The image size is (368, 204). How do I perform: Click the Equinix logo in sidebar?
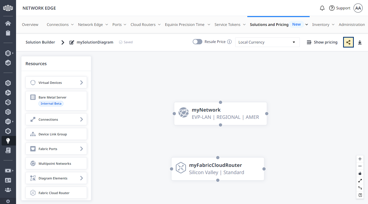coord(8,8)
